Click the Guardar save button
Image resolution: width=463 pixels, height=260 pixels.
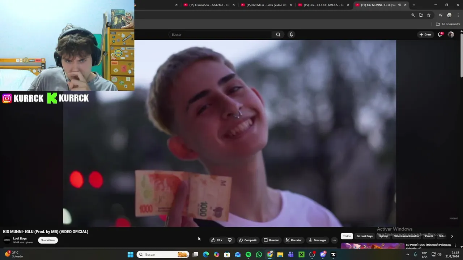click(271, 240)
